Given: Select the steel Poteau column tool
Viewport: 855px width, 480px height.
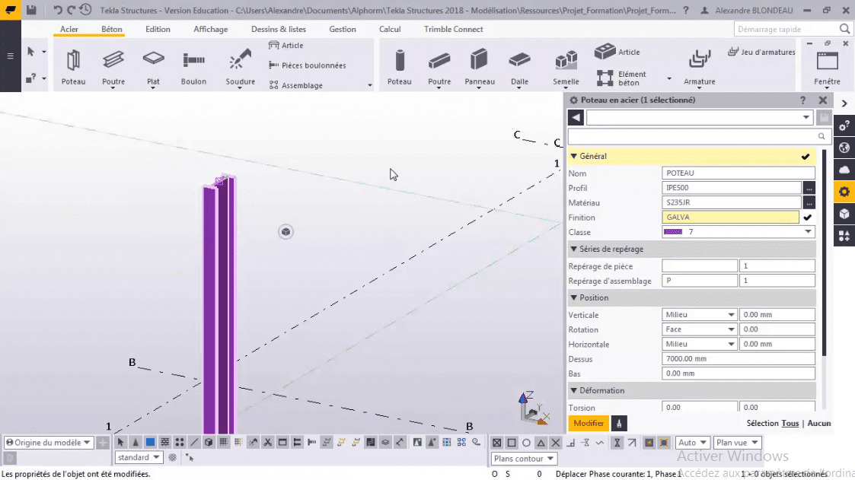Looking at the screenshot, I should [x=73, y=67].
